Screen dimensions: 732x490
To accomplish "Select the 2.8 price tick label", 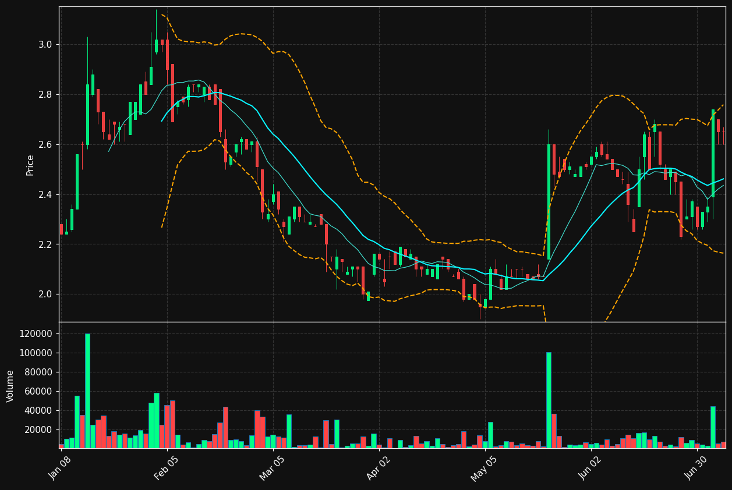I will pyautogui.click(x=45, y=95).
